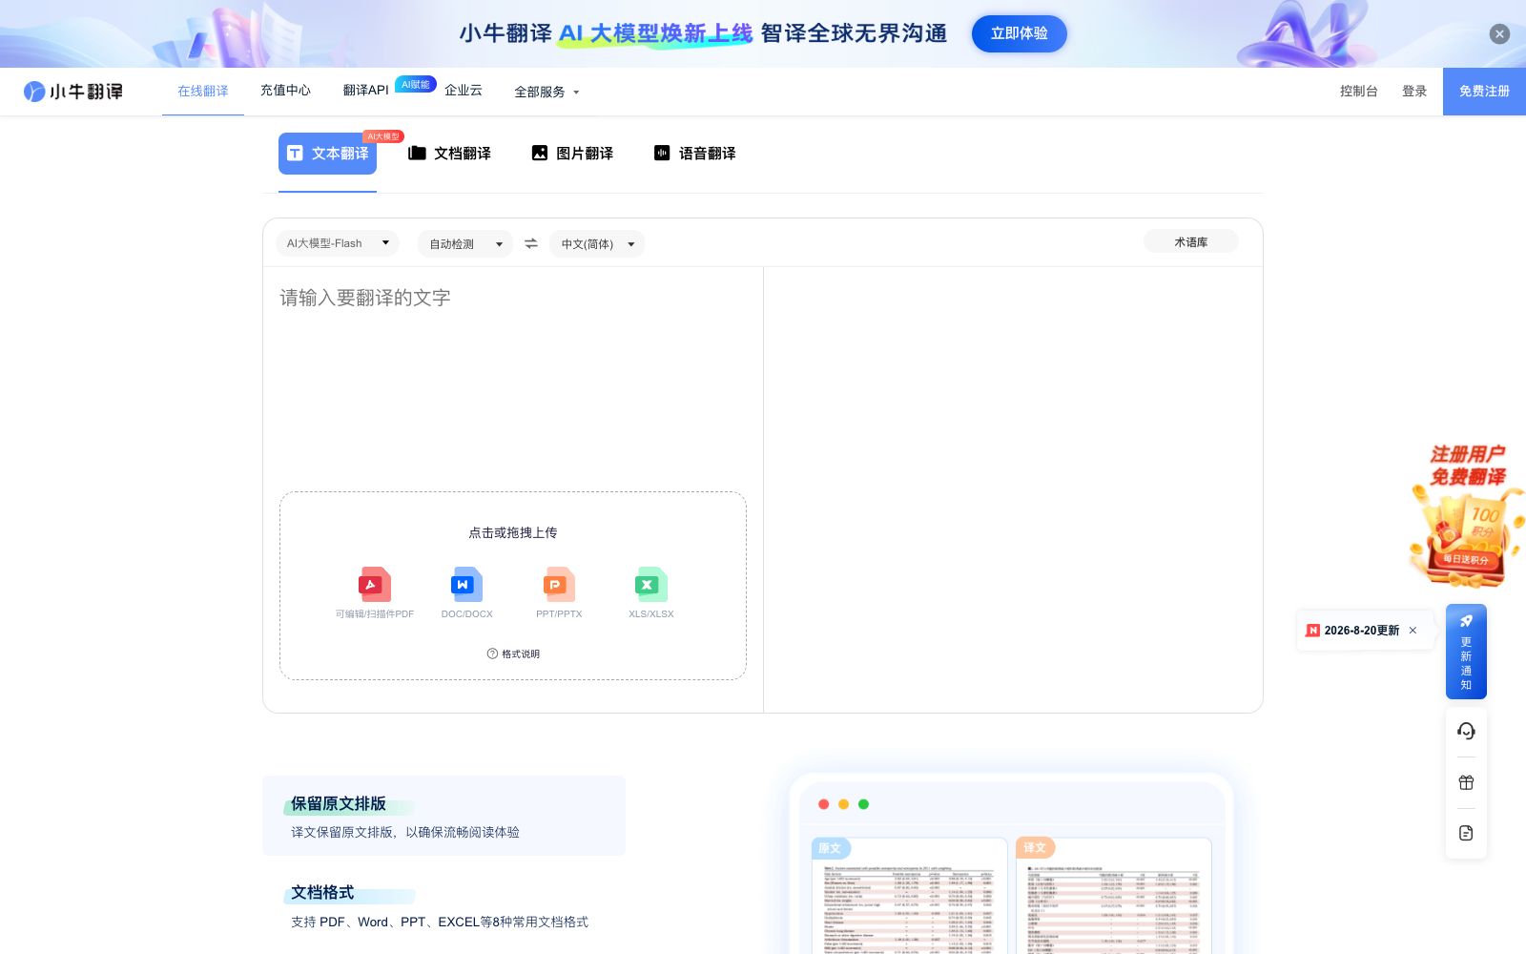The image size is (1526, 954).
Task: Open customer service headset icon
Action: click(x=1466, y=732)
